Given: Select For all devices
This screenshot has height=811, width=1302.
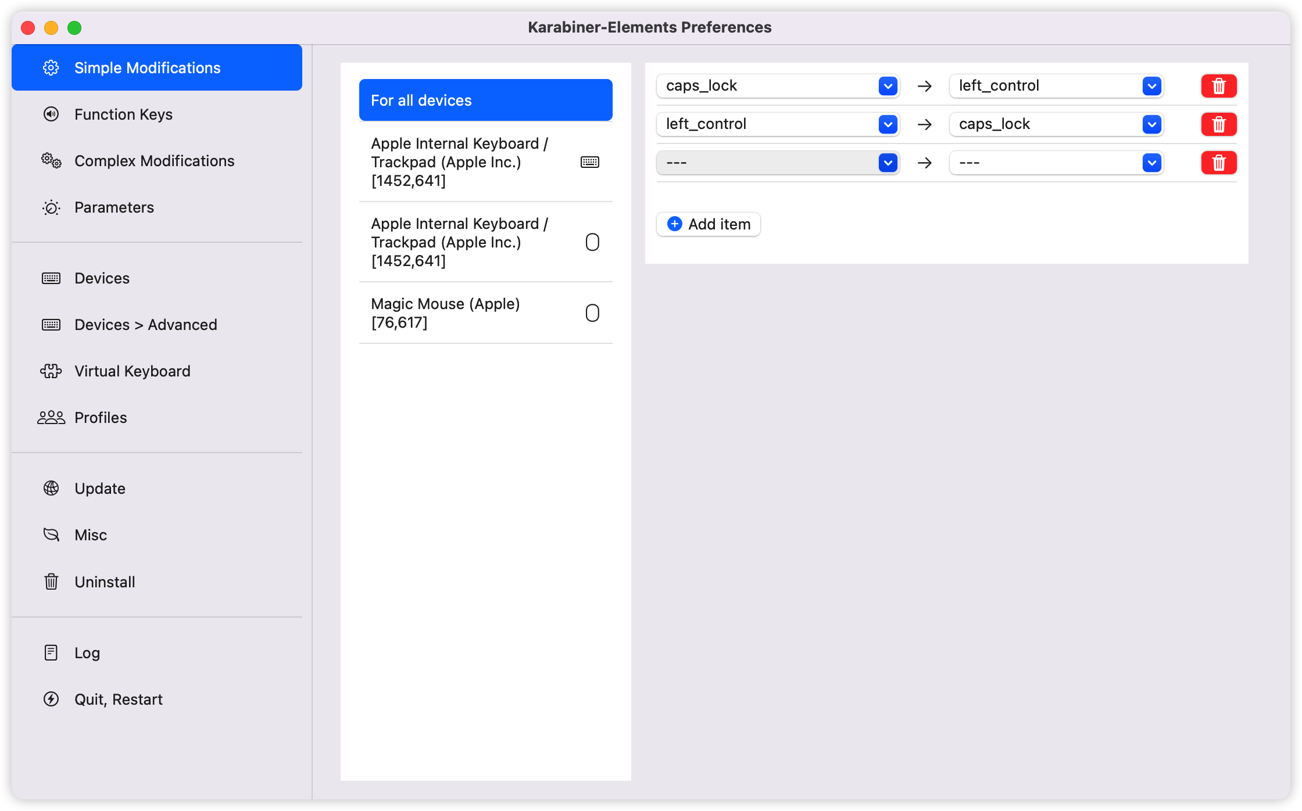Looking at the screenshot, I should pos(486,100).
